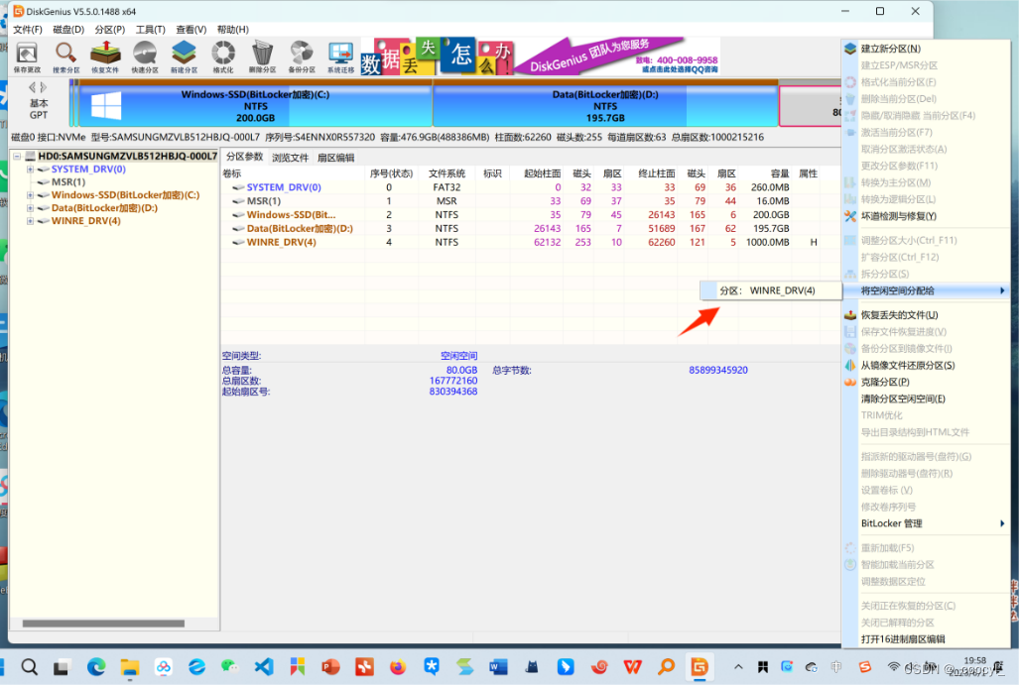This screenshot has width=1020, height=686.
Task: Select MSR(1) in the disk tree
Action: tap(68, 181)
